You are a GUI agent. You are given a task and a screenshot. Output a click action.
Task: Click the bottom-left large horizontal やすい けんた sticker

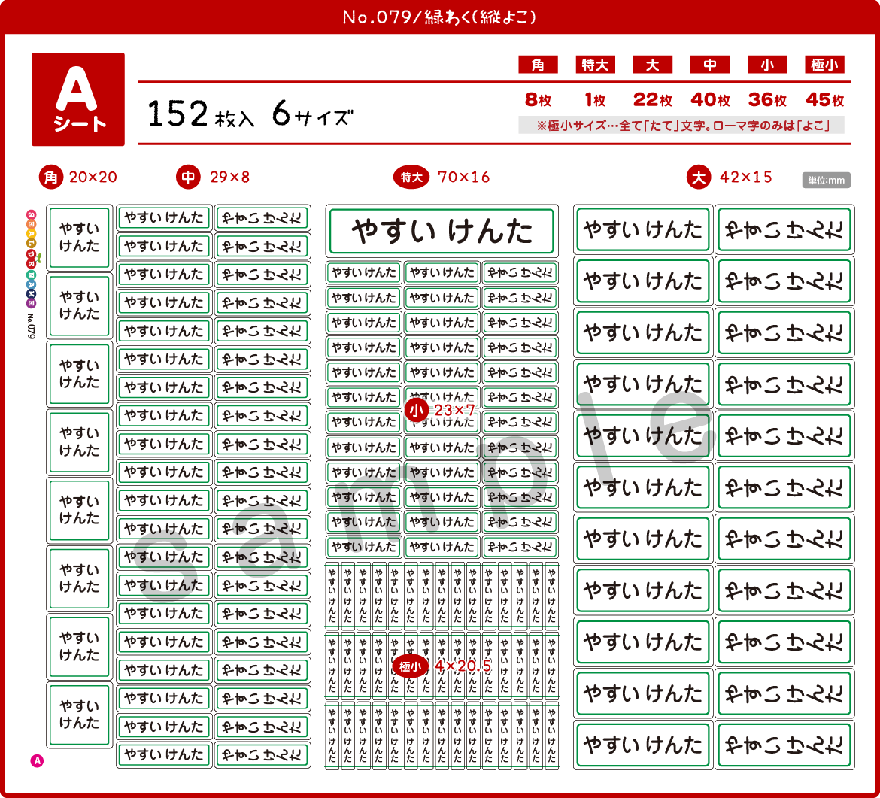643,745
